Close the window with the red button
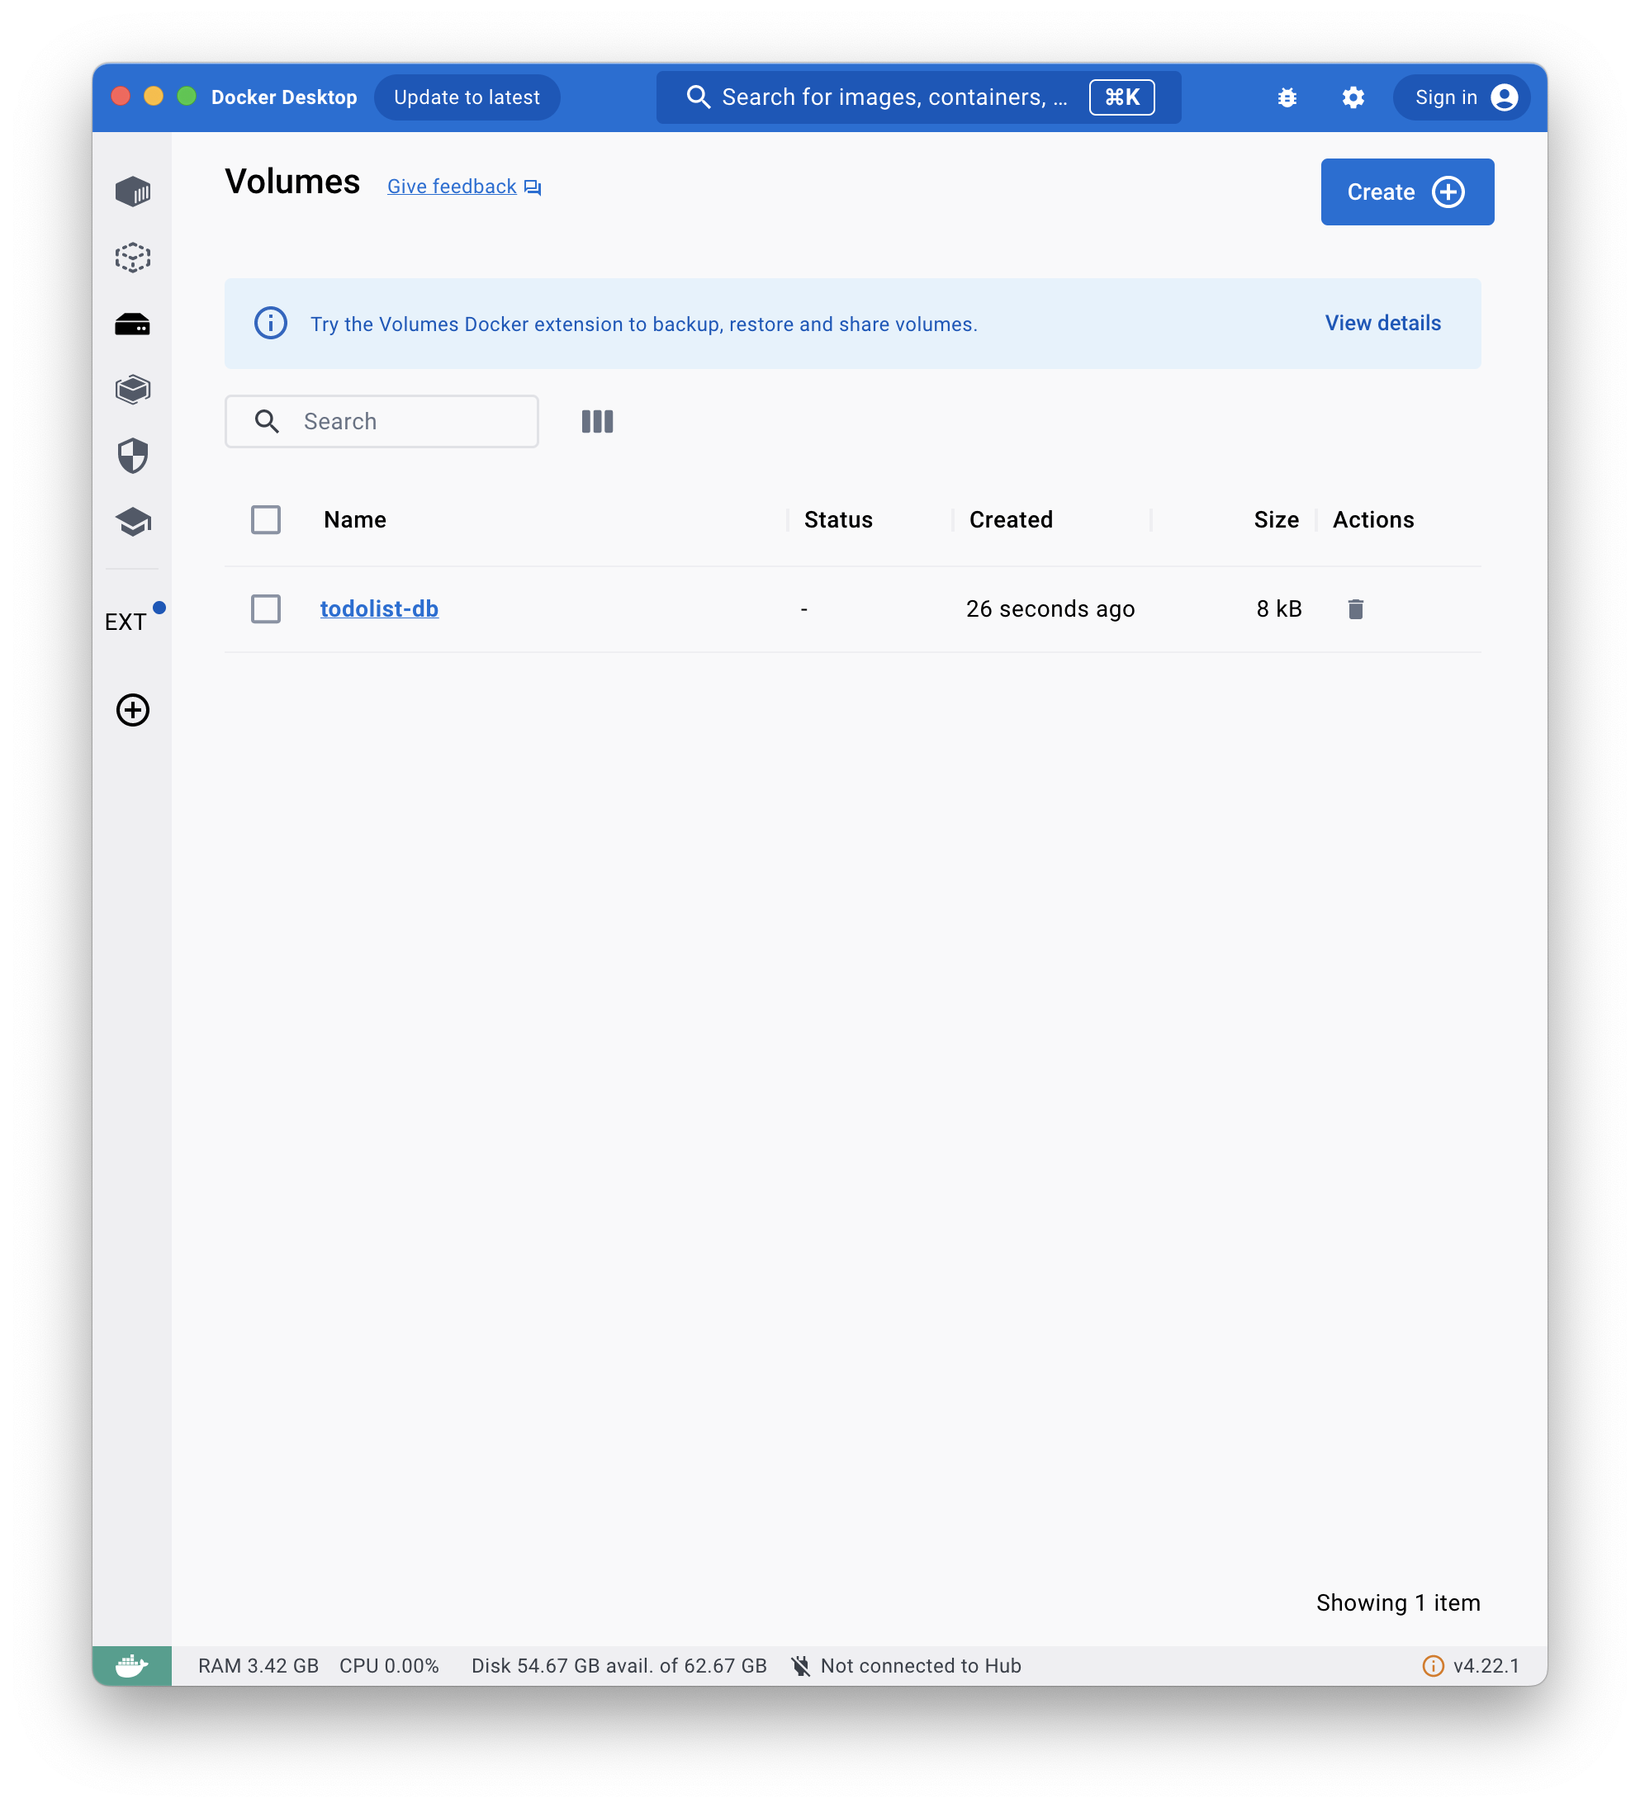Viewport: 1640px width, 1808px height. pos(121,96)
